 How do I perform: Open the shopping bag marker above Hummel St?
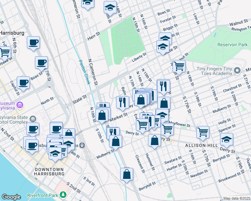(x=154, y=141)
